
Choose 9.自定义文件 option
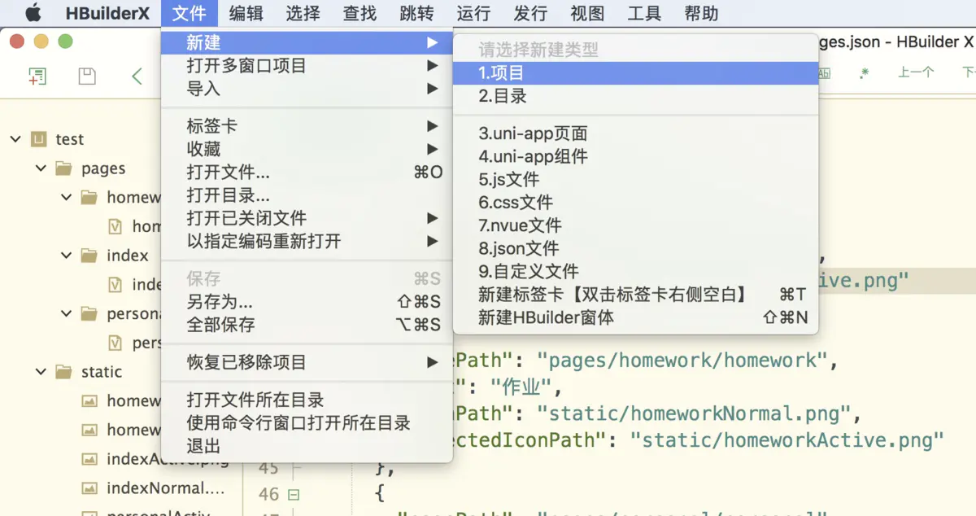(635, 271)
